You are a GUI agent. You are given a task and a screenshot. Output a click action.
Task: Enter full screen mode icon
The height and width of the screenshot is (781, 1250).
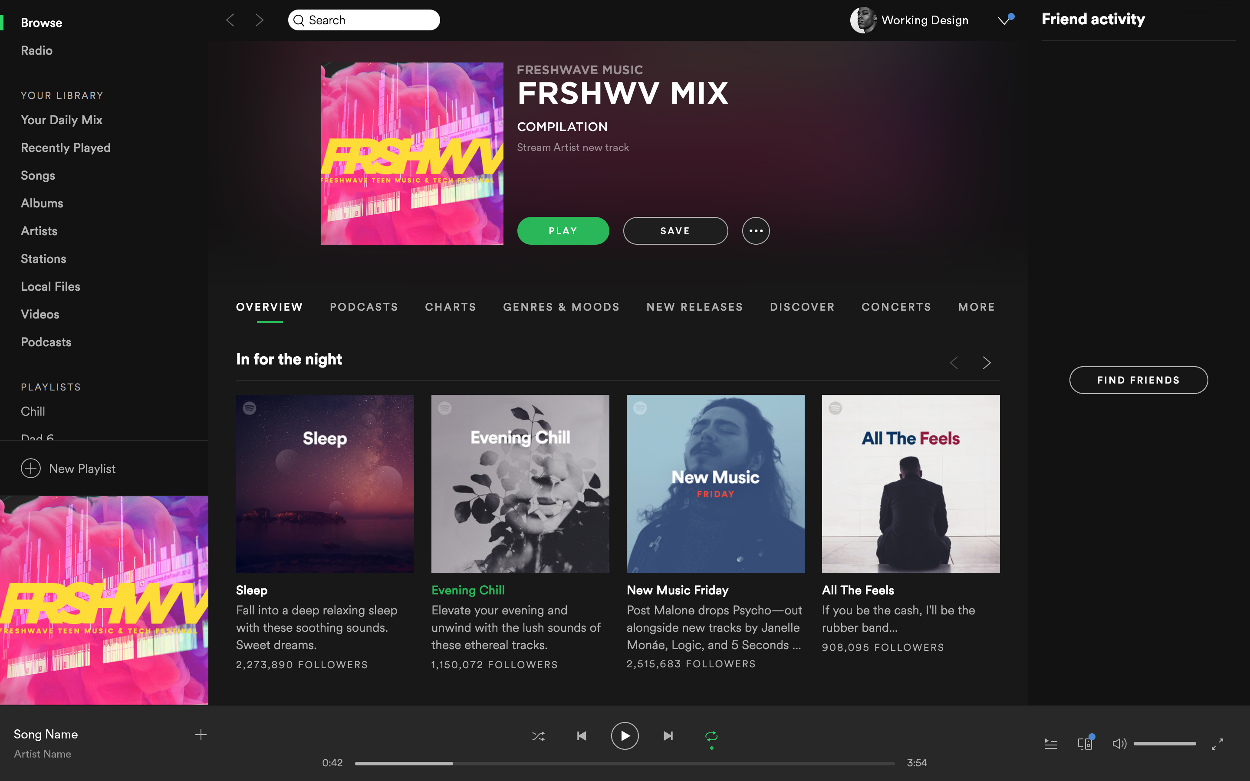(x=1217, y=744)
